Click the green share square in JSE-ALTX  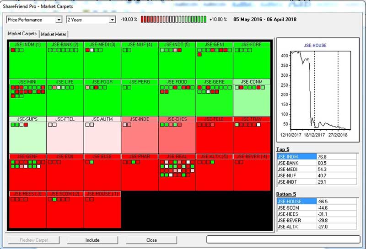[x=212, y=162]
